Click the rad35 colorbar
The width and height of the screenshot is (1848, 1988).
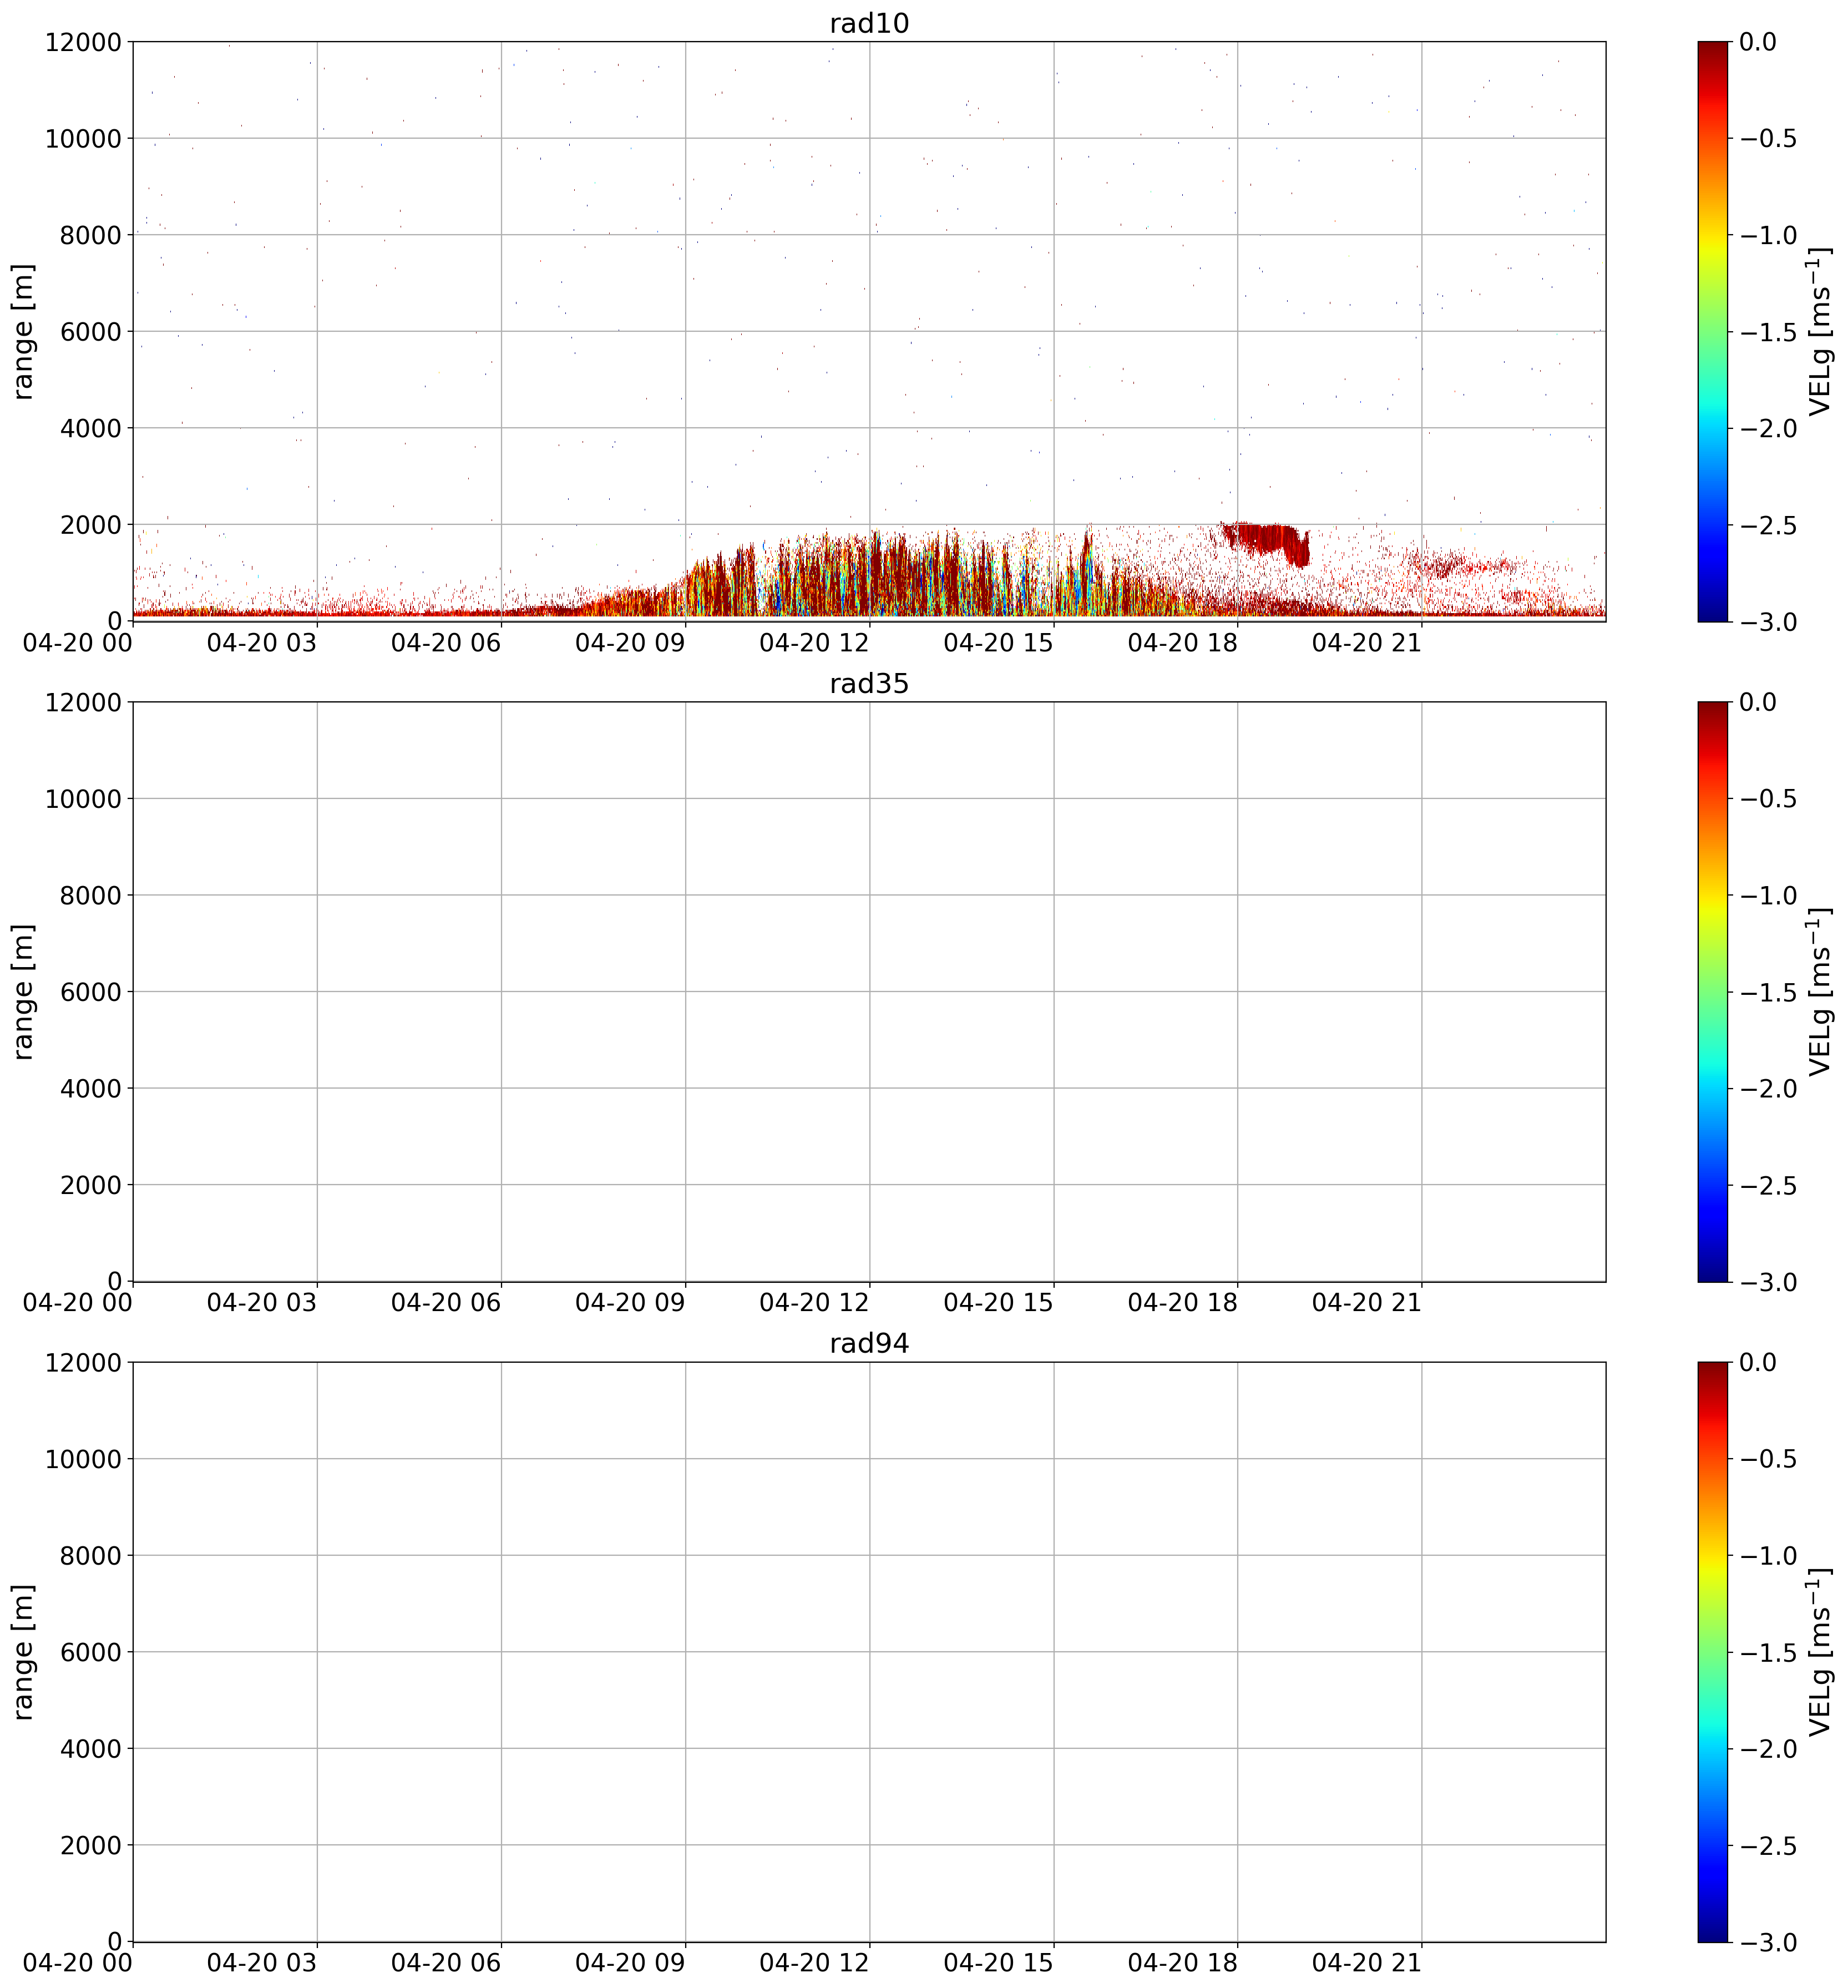(1710, 992)
